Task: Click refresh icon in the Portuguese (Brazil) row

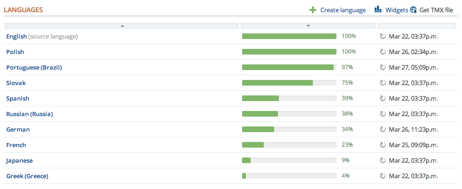Action: [383, 67]
